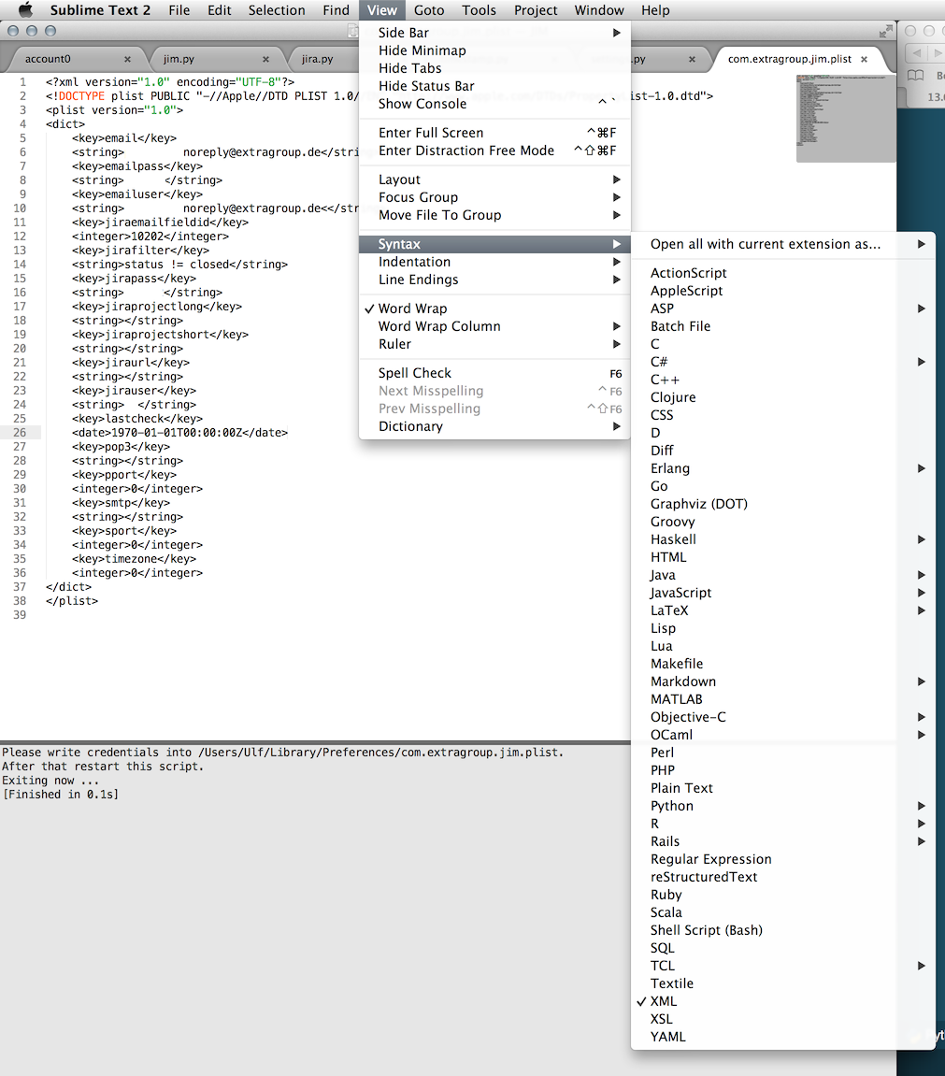Select the checked XML syntax option
Image resolution: width=945 pixels, height=1076 pixels.
pos(664,1001)
